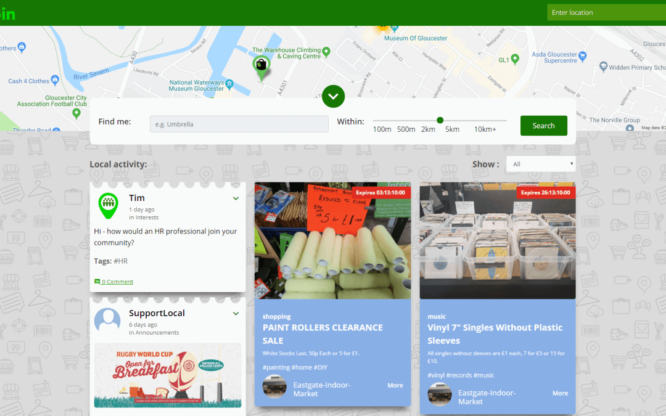Click Expires 26:13:10:00 badge
The image size is (666, 416).
545,192
